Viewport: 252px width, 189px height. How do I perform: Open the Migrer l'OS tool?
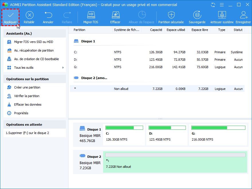[x=91, y=17]
